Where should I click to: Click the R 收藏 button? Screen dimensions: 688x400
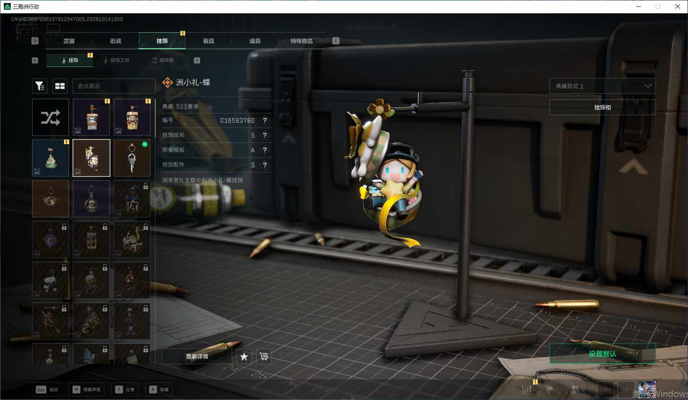click(x=159, y=389)
